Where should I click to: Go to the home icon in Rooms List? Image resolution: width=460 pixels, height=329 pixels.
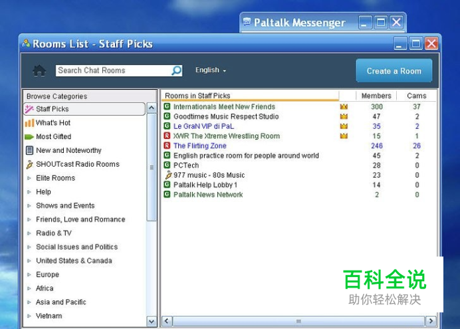click(x=39, y=70)
